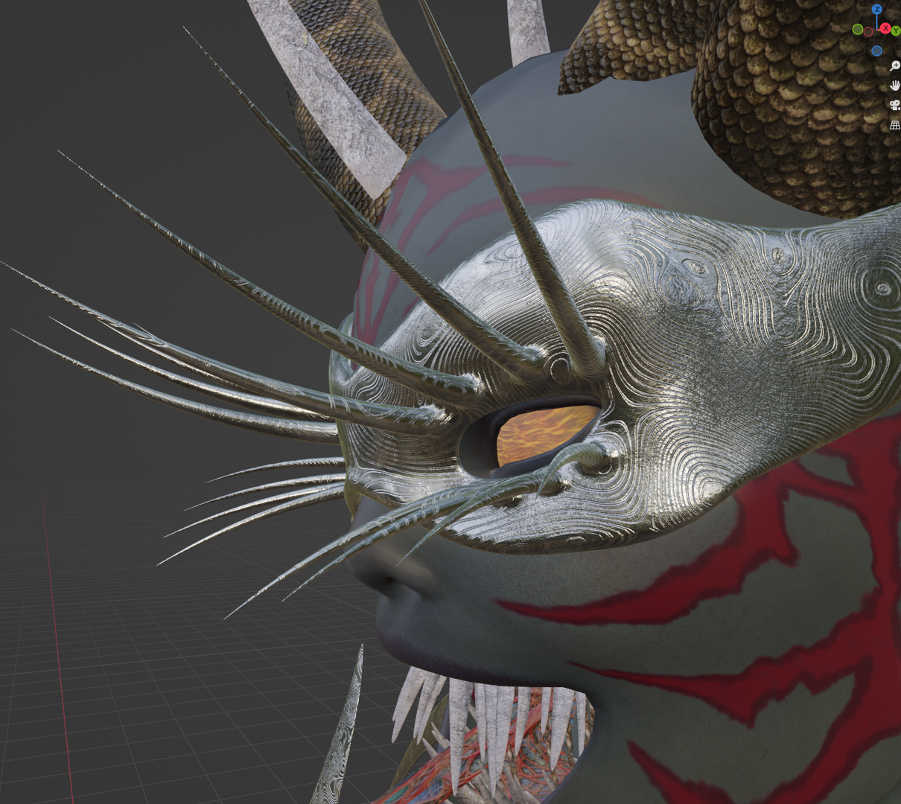Click the unlabeled dark red negative X handle
Image resolution: width=901 pixels, height=804 pixels.
[868, 31]
